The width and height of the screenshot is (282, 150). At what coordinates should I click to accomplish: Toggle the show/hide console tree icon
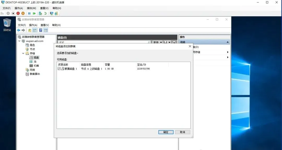point(34,30)
